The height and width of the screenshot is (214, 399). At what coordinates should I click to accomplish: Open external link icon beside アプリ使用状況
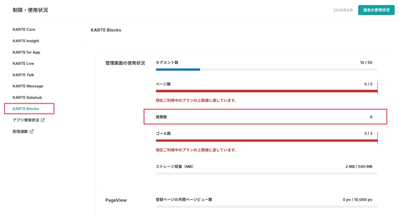[x=43, y=120]
